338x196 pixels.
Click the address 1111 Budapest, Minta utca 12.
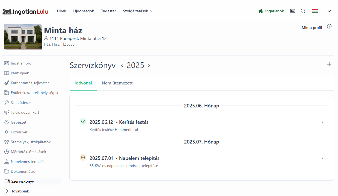(x=79, y=38)
